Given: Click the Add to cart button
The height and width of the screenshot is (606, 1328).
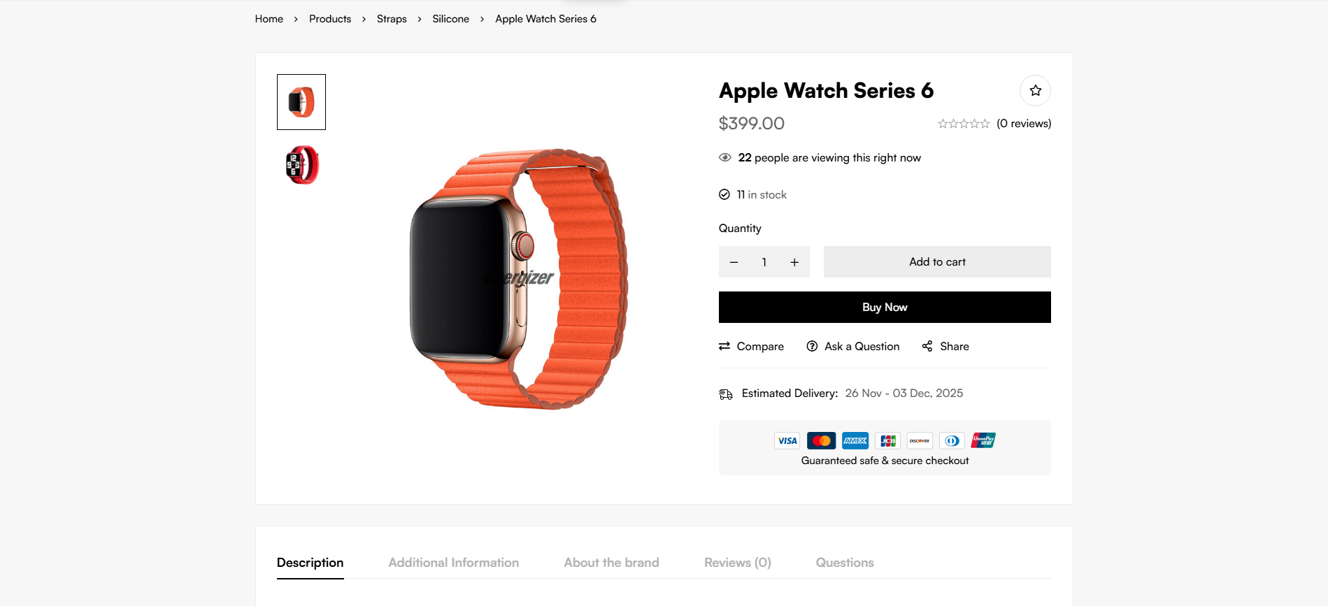Looking at the screenshot, I should [937, 261].
